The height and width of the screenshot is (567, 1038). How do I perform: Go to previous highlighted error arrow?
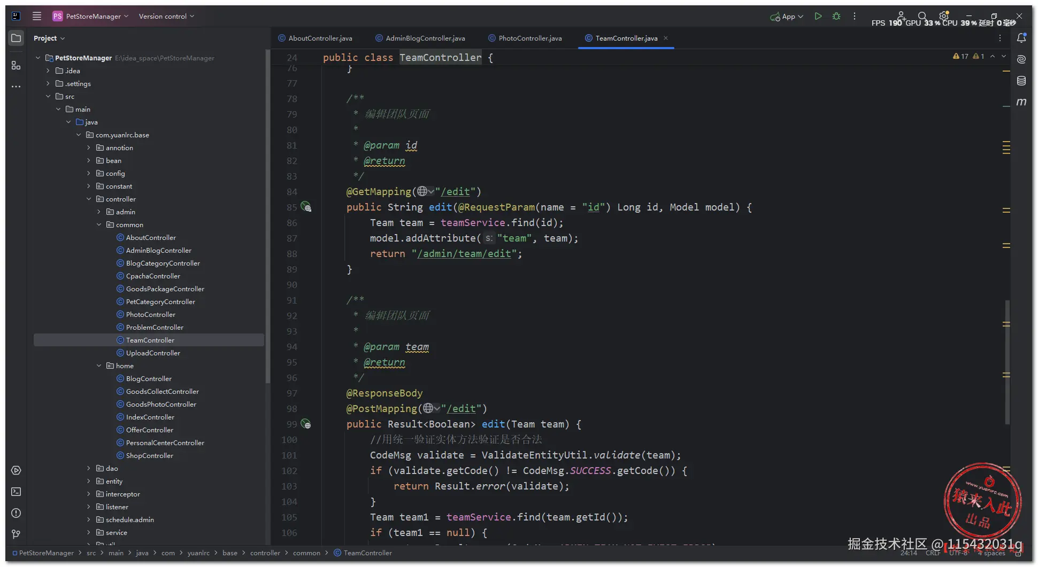click(x=993, y=56)
